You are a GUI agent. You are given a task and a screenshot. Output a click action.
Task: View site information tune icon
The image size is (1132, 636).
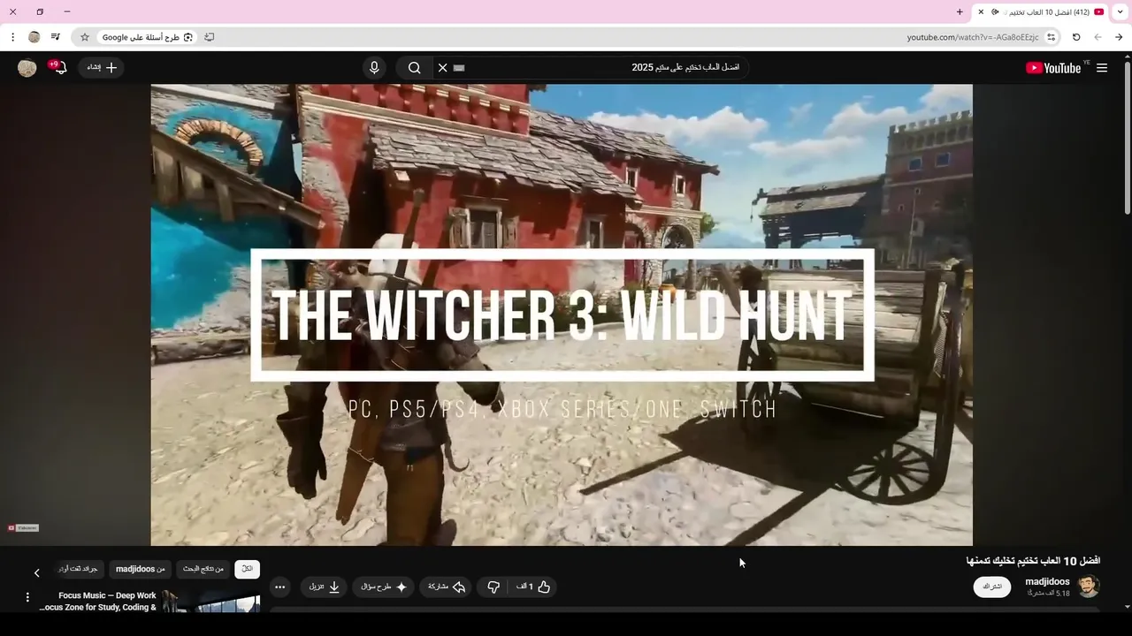tap(1051, 37)
